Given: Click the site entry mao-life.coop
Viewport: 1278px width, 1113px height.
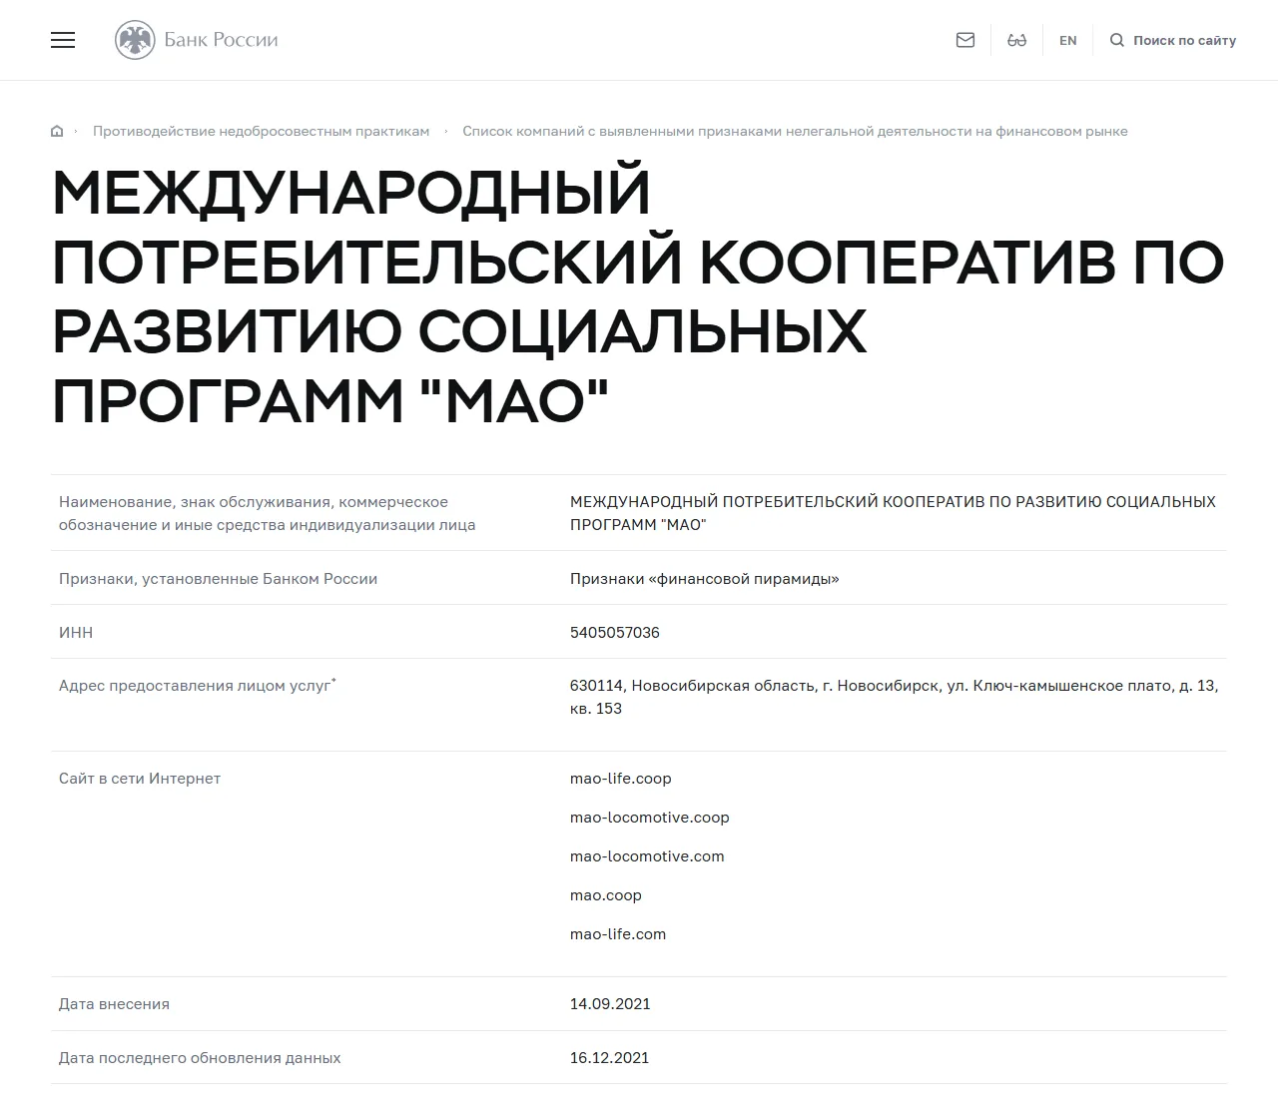Looking at the screenshot, I should [621, 778].
